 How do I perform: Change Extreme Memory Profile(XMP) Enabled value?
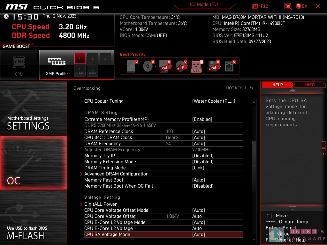pyautogui.click(x=202, y=119)
